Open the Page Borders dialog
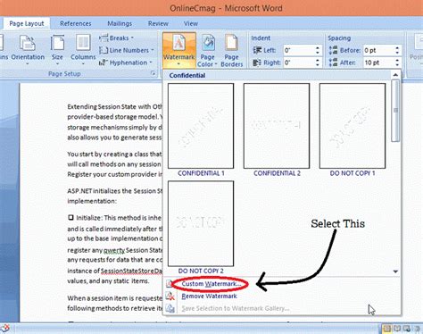 click(232, 50)
